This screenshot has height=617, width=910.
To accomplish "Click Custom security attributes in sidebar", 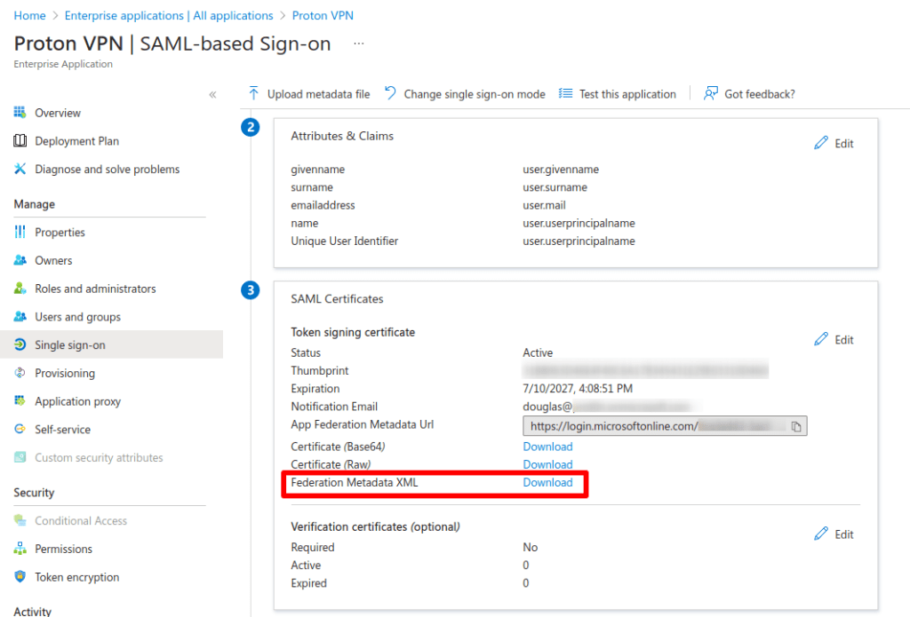I will (99, 457).
